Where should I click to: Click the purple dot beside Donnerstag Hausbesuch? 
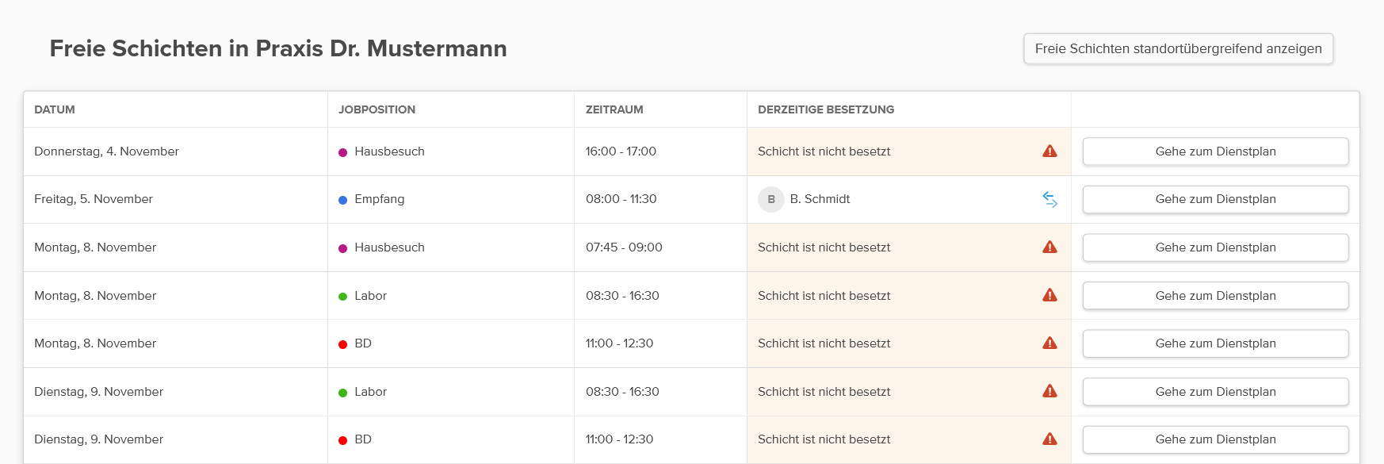[343, 152]
